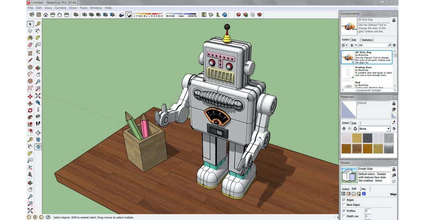
Task: Pick the dark gray blinds material swatch
Action: point(367,138)
